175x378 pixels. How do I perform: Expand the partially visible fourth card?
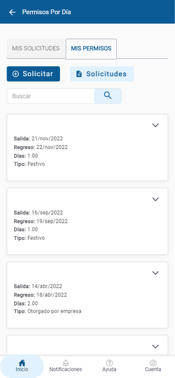click(x=156, y=347)
